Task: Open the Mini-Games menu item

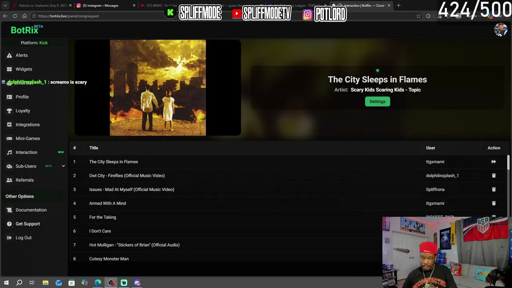Action: coord(28,138)
